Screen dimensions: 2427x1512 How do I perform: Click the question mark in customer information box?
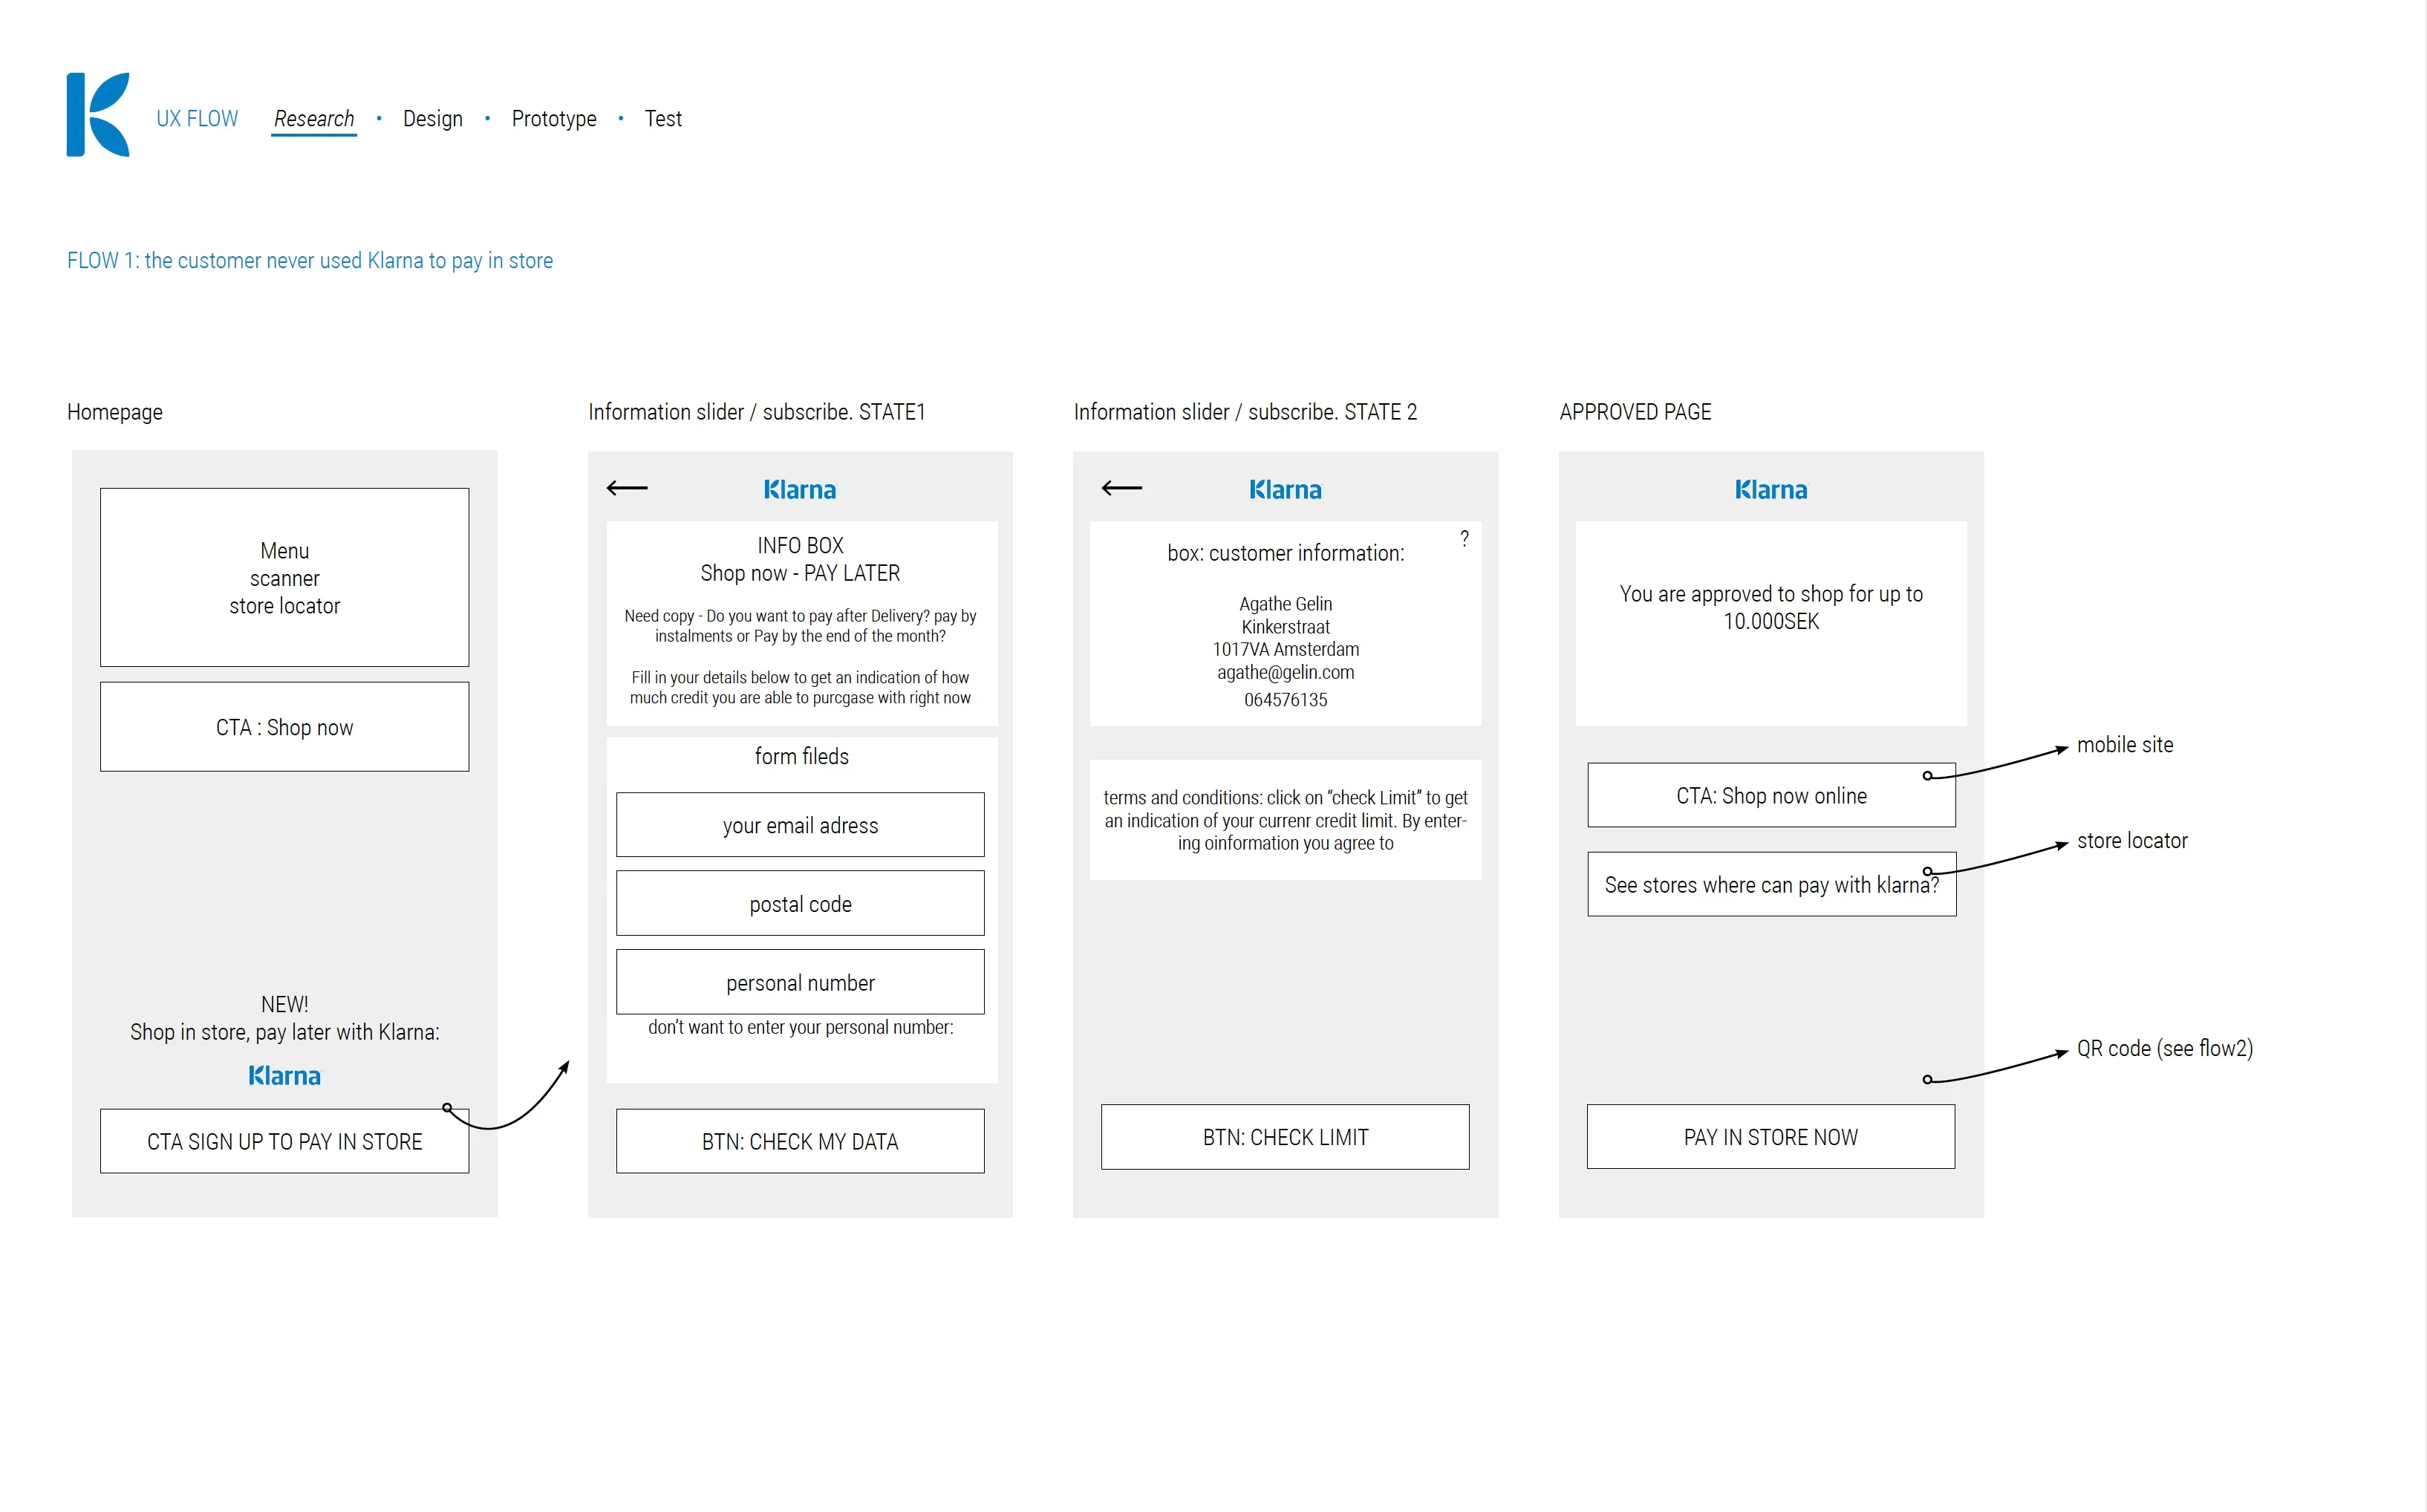tap(1464, 538)
